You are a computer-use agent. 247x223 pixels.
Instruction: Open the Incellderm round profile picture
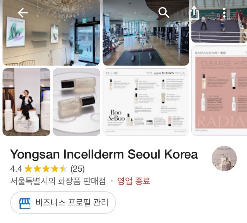point(224,158)
